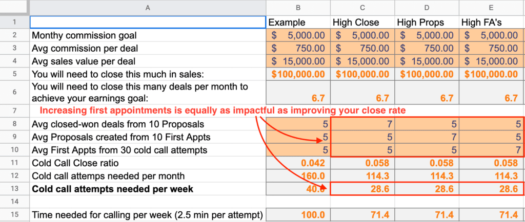Image resolution: width=525 pixels, height=222 pixels.
Task: Select the "Example" cell in row 1
Action: (x=298, y=23)
